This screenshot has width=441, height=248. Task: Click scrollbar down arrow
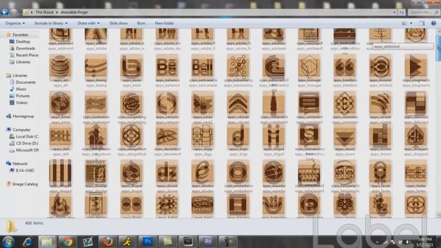click(x=438, y=215)
